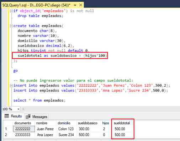The height and width of the screenshot is (141, 180).
Task: Click the 'drop table empleados;' line
Action: pyautogui.click(x=40, y=16)
